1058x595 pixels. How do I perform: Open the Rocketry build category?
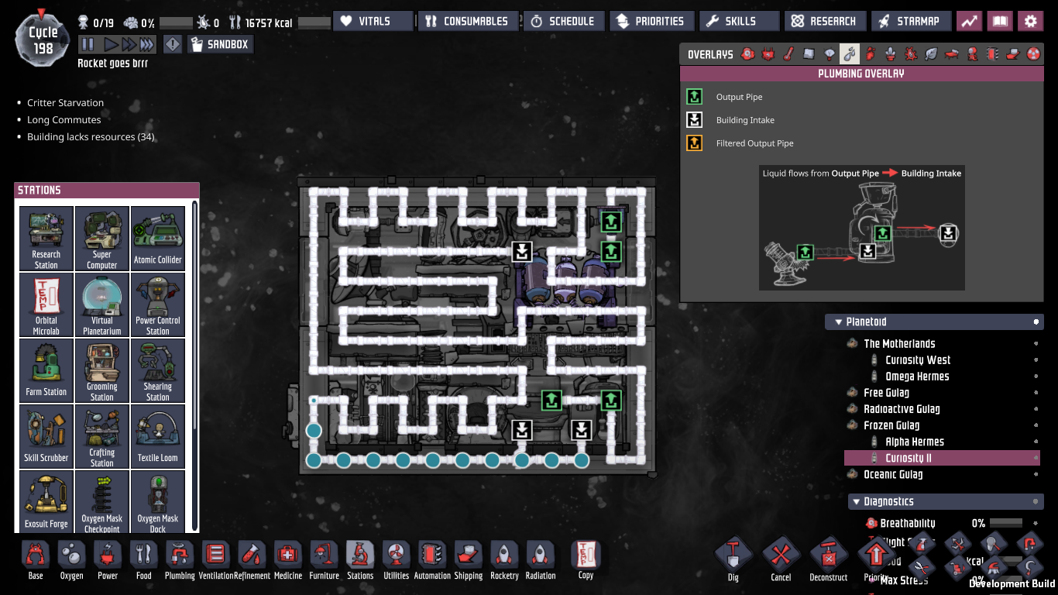[x=504, y=560]
